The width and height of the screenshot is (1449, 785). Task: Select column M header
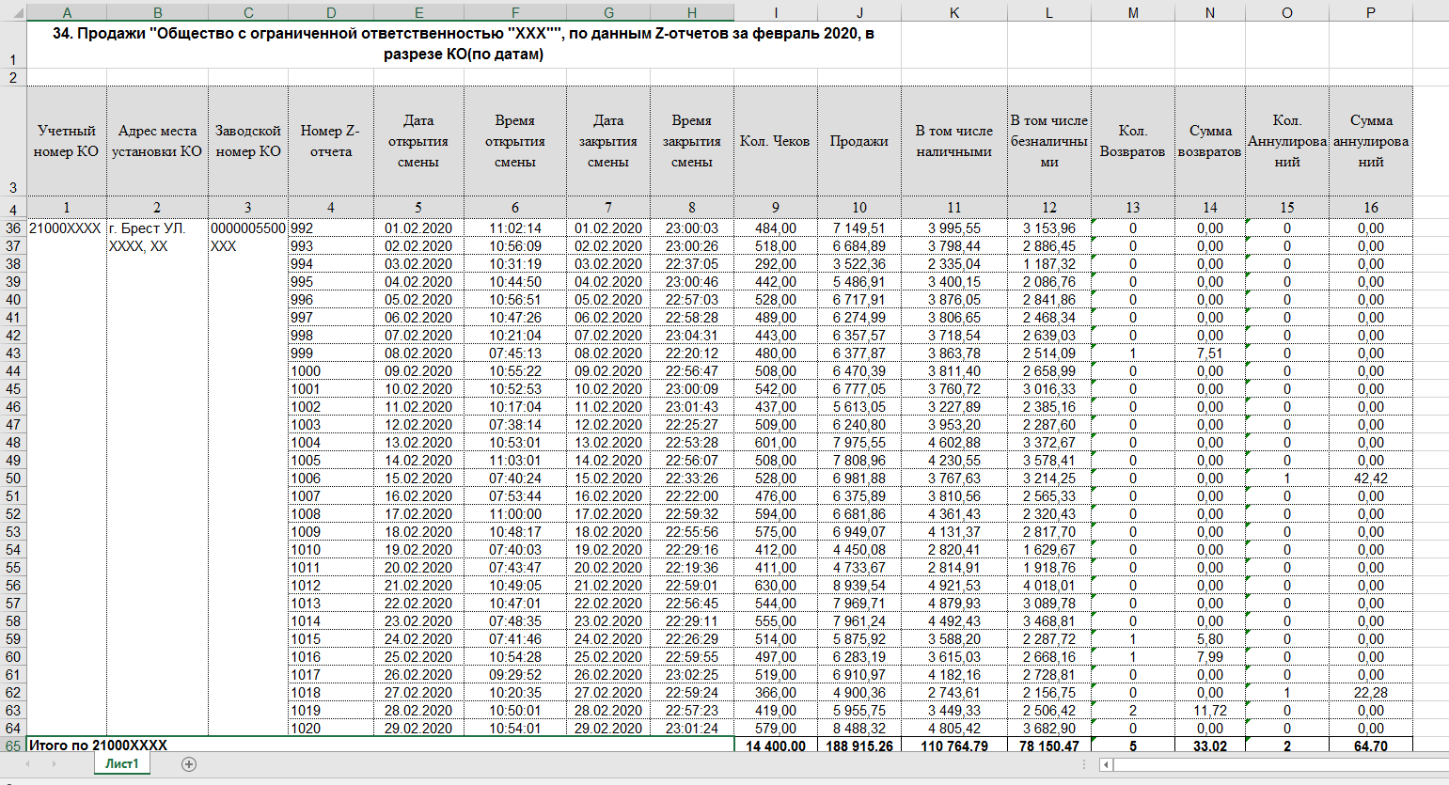point(1133,13)
